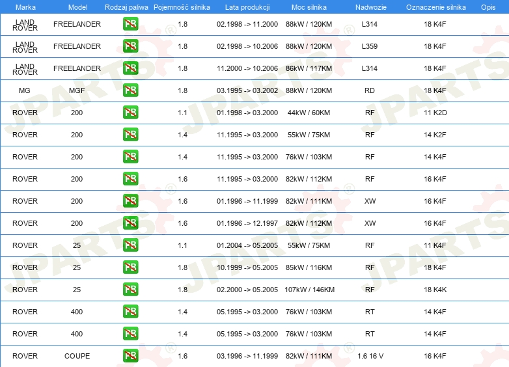The width and height of the screenshot is (509, 367).
Task: Select the MG brand cell
Action: tap(25, 90)
